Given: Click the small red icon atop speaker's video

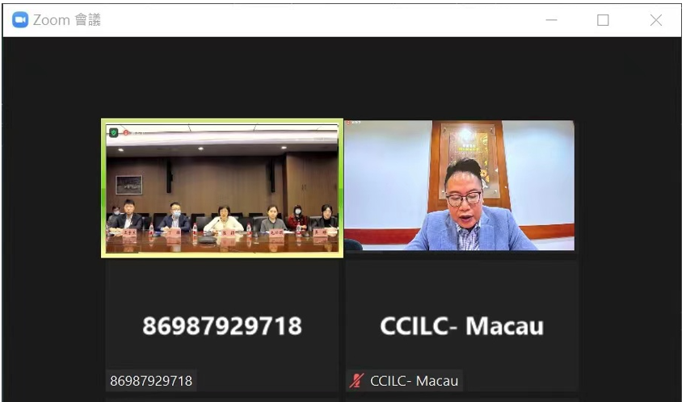Looking at the screenshot, I should coord(349,123).
